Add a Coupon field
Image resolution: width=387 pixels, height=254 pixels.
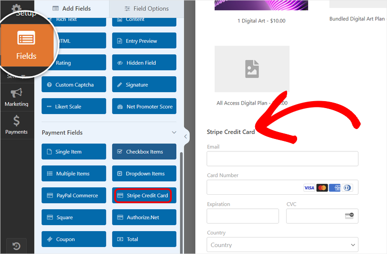point(74,239)
